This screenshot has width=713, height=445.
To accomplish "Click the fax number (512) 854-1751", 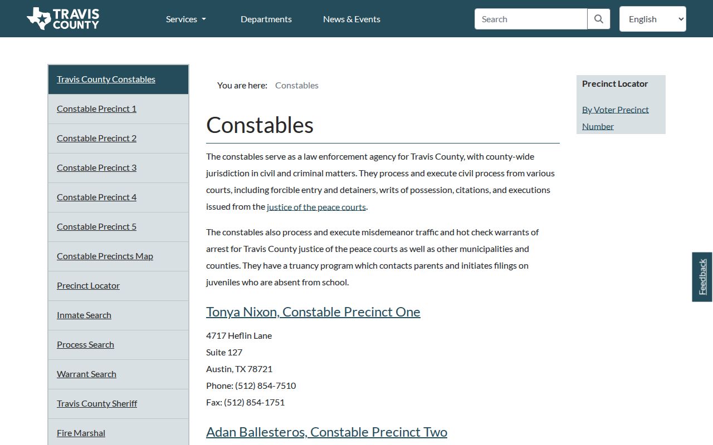I will (x=254, y=402).
